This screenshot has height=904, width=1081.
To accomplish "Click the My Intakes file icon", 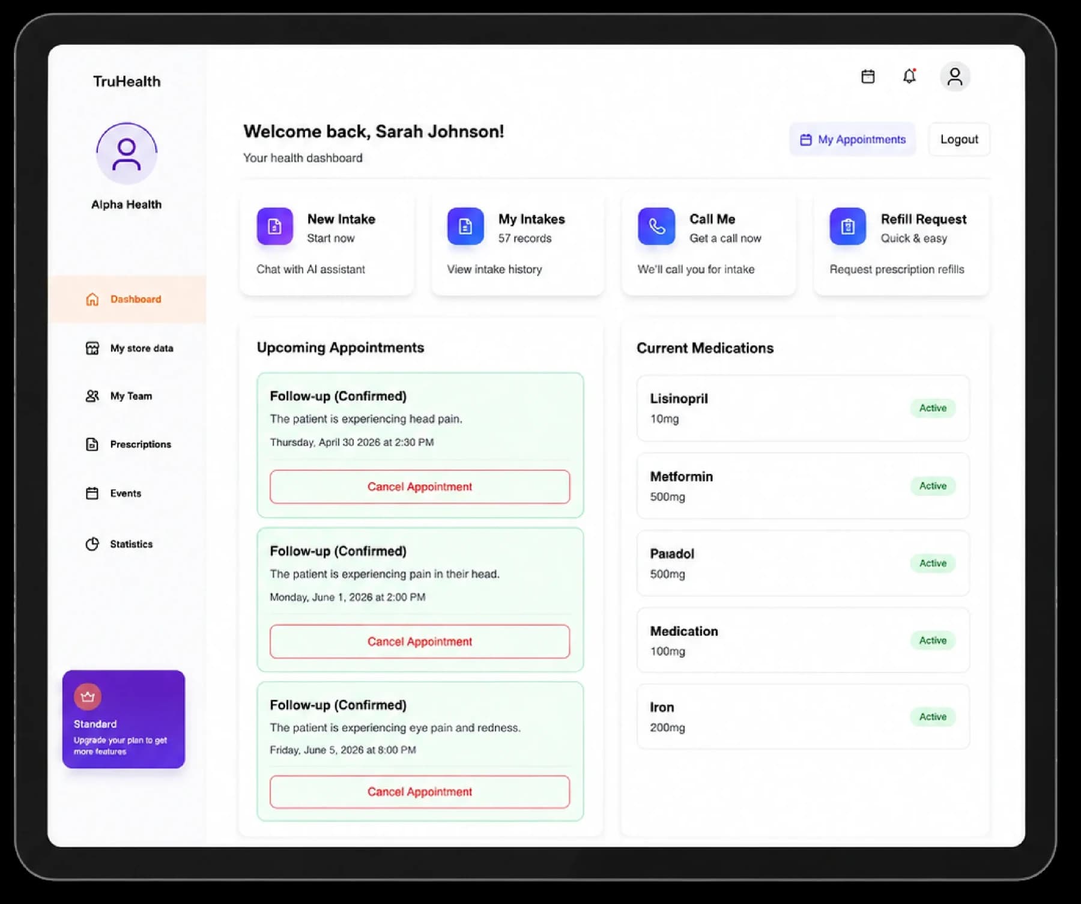I will click(x=465, y=226).
